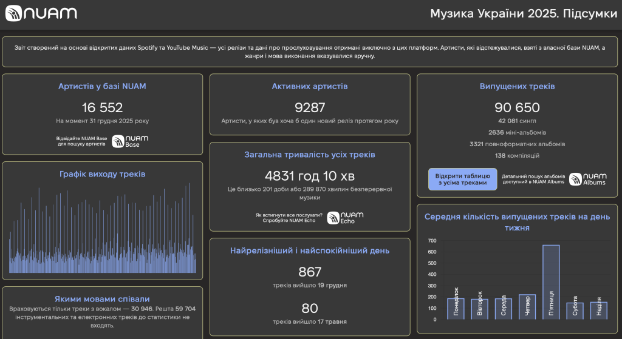
Task: Click the 'Музика України 2025. Підсумки' title
Action: [524, 13]
